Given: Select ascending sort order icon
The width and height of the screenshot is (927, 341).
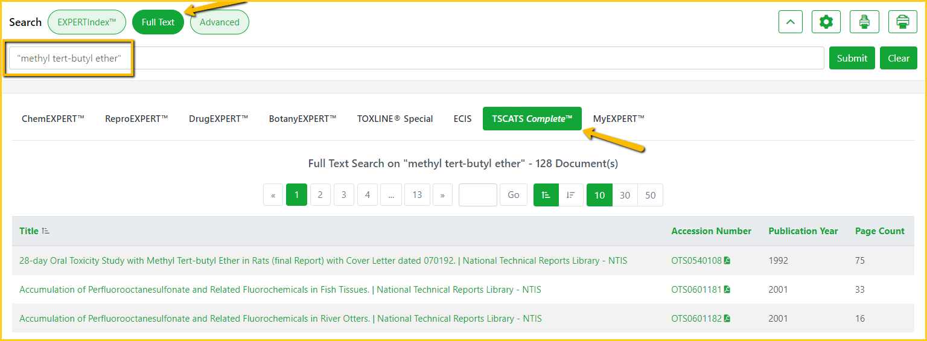Looking at the screenshot, I should click(x=546, y=195).
